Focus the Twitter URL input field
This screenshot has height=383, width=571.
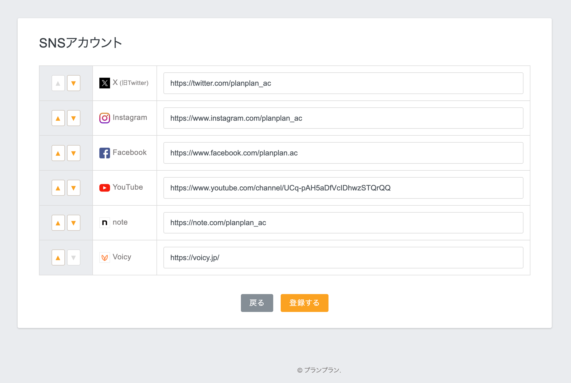coord(343,83)
